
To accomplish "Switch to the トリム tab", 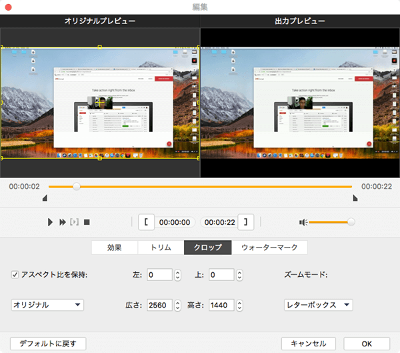I will click(x=161, y=248).
